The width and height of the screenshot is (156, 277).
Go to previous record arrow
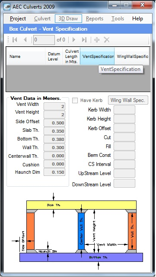(x=25, y=40)
